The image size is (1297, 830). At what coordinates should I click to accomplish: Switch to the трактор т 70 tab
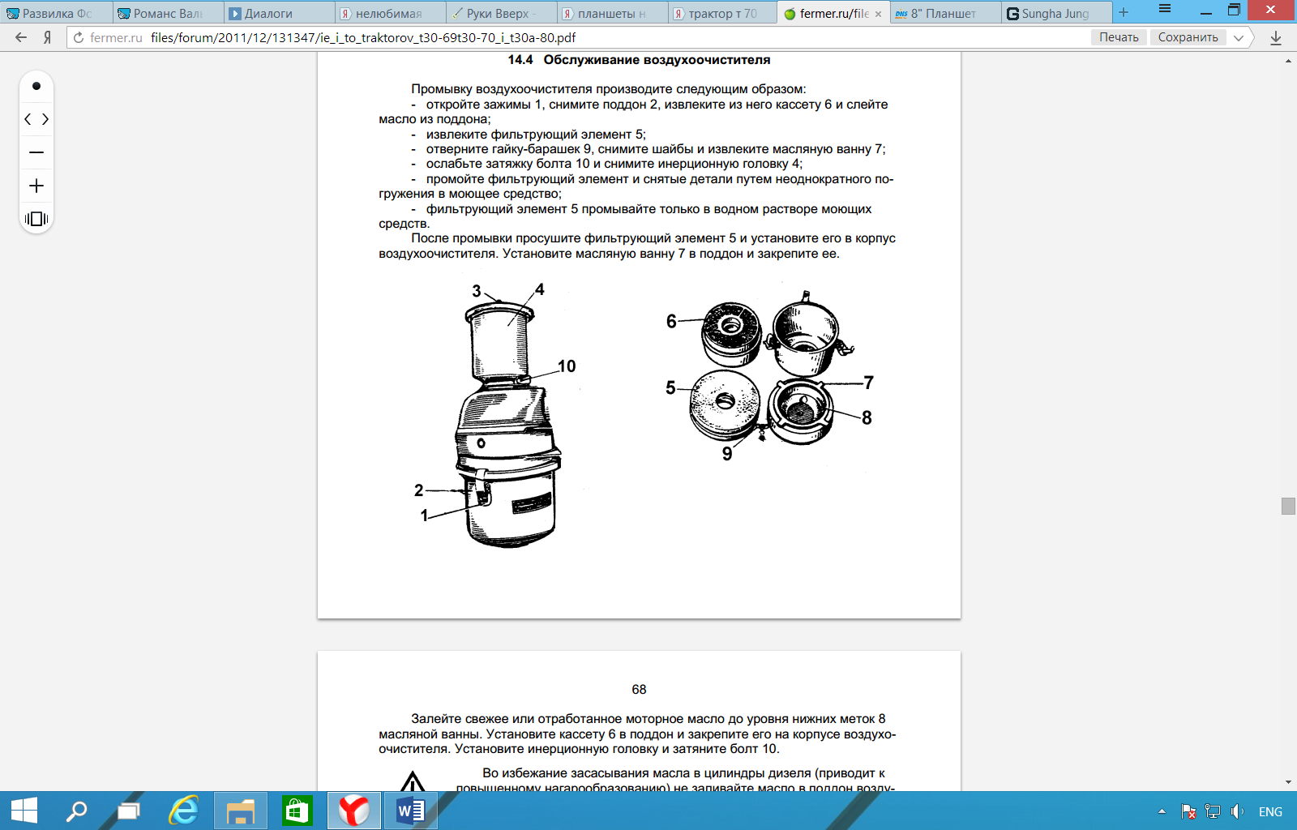pos(723,13)
